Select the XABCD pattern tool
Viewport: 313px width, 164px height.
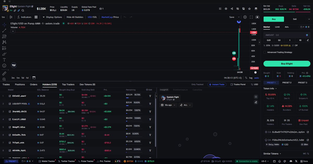tap(4, 42)
